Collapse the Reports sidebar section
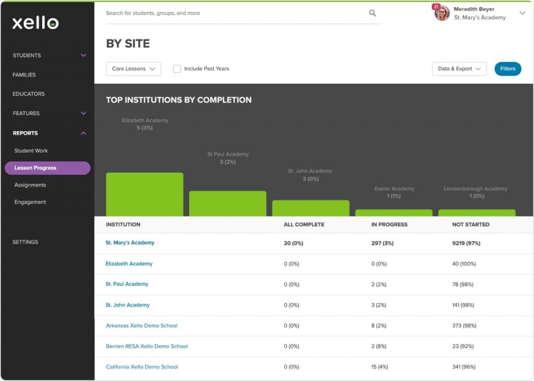534x381 pixels. [47, 133]
